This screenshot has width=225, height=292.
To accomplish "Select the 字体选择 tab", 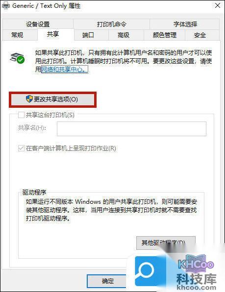I will pos(185,24).
